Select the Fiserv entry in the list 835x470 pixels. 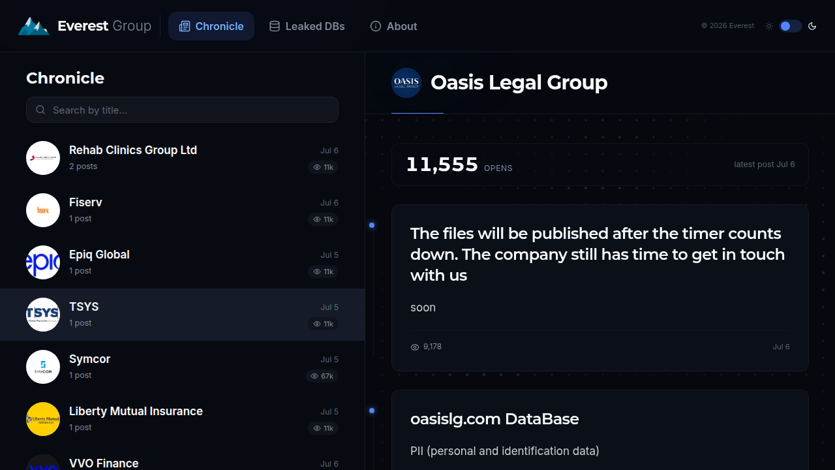click(x=182, y=210)
